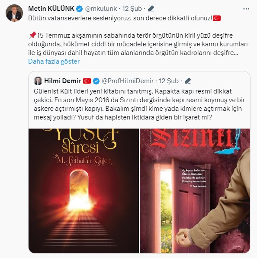Open the three-dot more options menu
Image resolution: width=257 pixels, height=258 pixels.
point(246,9)
